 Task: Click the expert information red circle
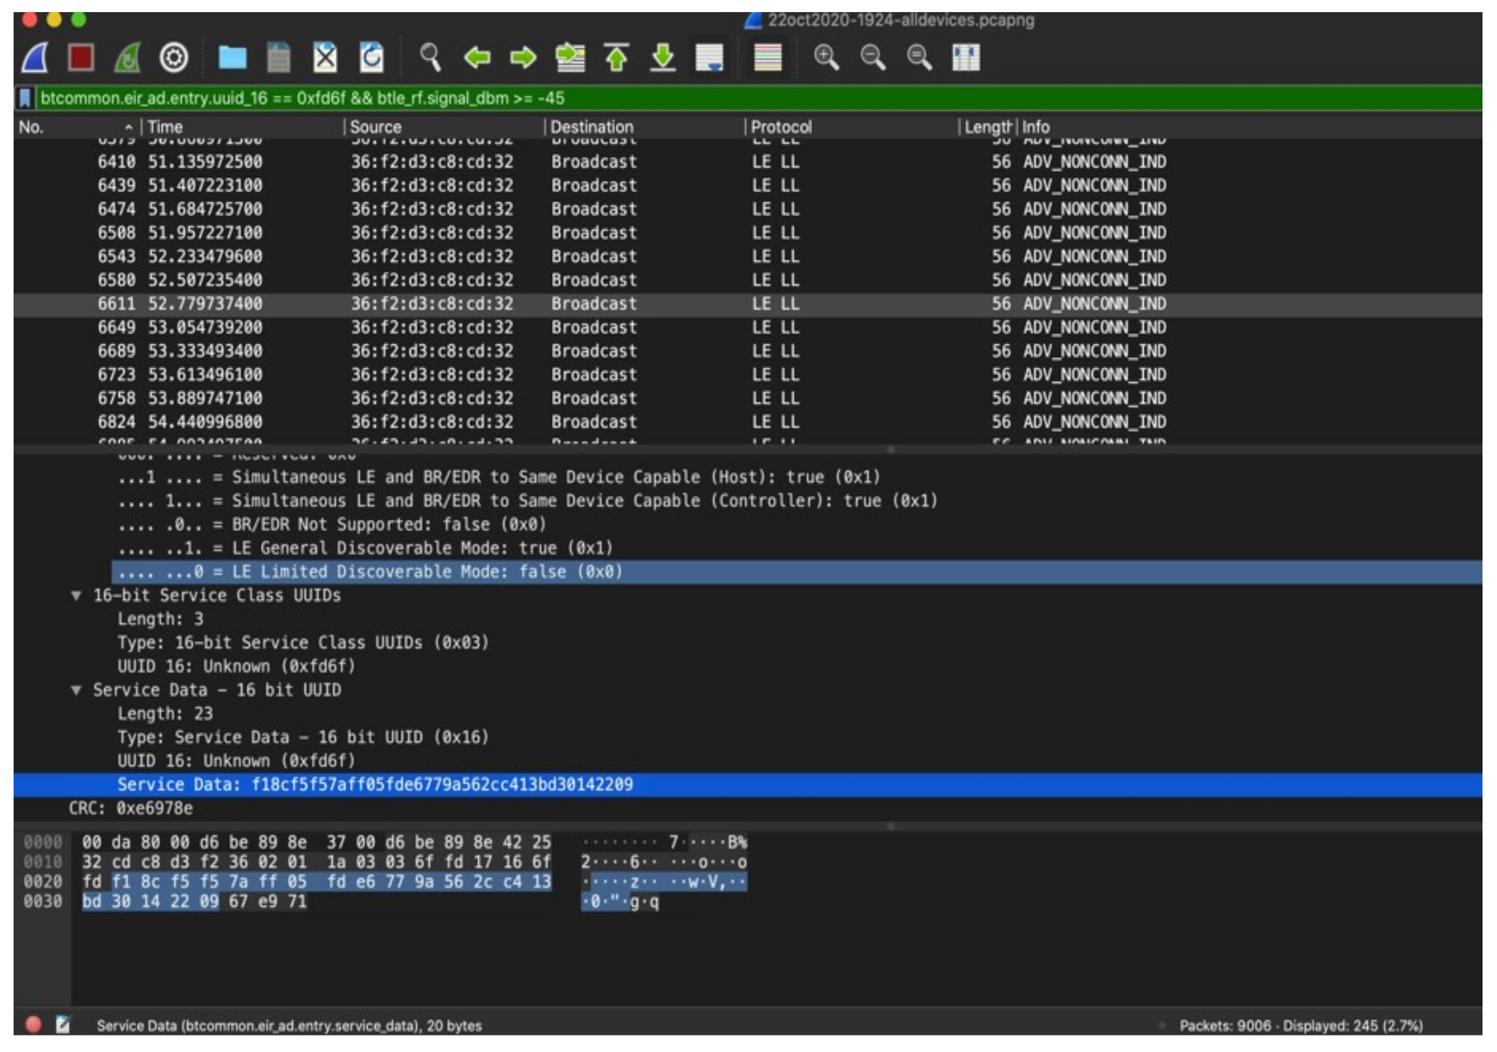(x=34, y=1024)
